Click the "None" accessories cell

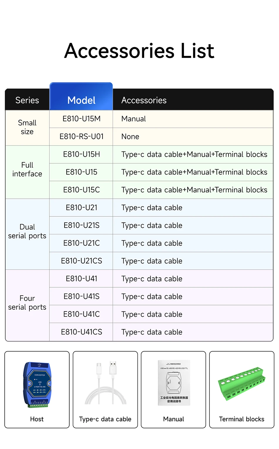click(130, 137)
